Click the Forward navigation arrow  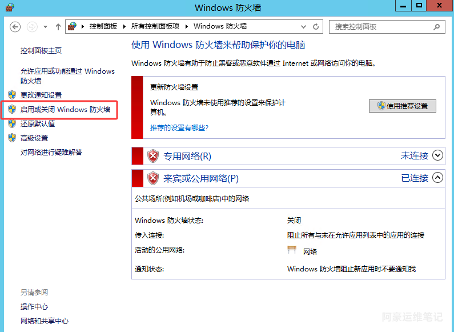(x=32, y=27)
